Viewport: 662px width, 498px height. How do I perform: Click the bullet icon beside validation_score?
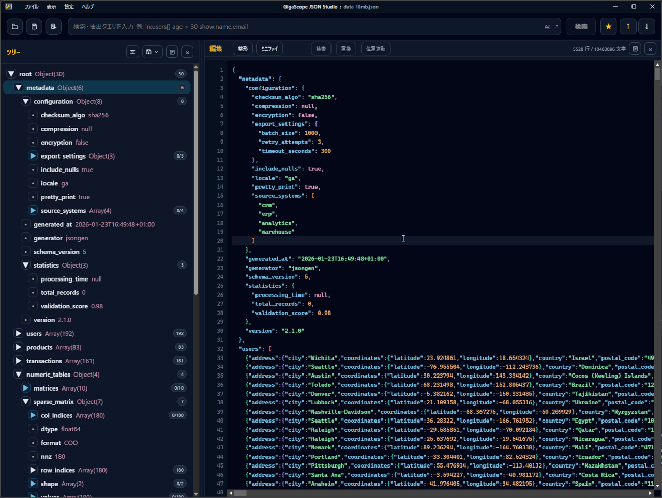tap(33, 306)
